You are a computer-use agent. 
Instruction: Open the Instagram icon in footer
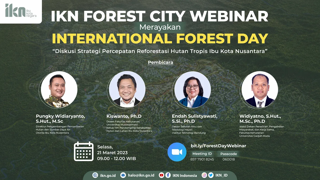coord(204,175)
